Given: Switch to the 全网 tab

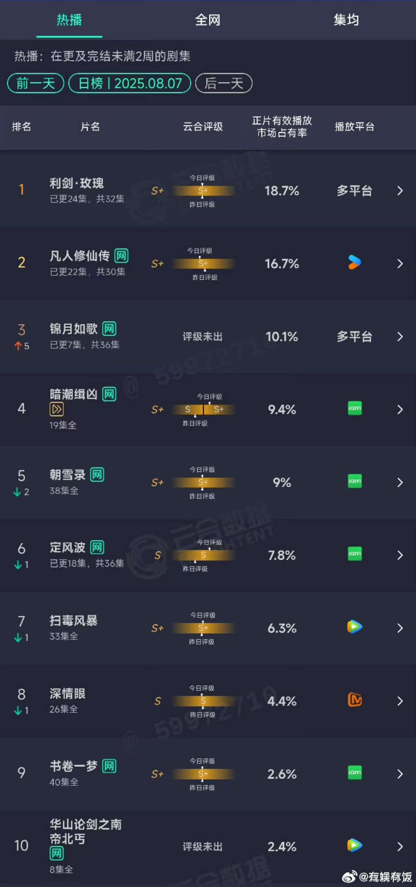Looking at the screenshot, I should 208,20.
